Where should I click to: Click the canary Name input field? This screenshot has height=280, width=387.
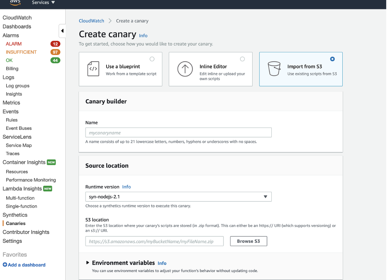coord(178,132)
